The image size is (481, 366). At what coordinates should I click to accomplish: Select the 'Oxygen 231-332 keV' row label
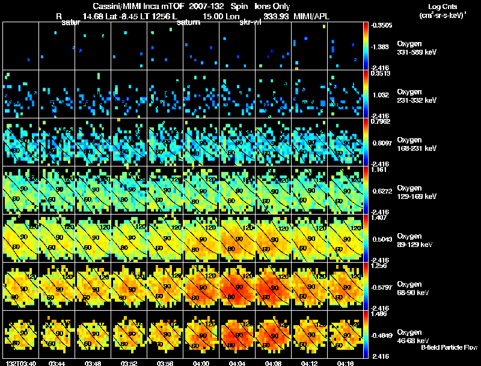417,96
